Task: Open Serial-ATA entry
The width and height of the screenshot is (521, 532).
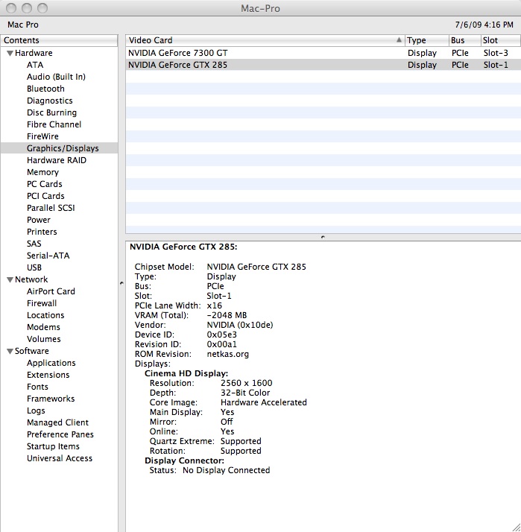Action: click(x=48, y=256)
